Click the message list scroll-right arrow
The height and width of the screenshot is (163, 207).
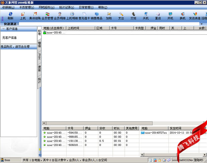(204, 155)
